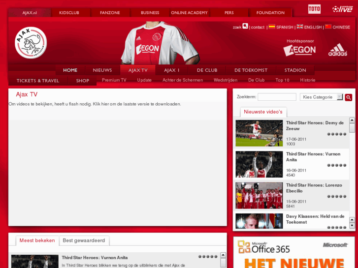Viewport: 358px width, 268px height.
Task: Click the Ajax Amsterdam club crest logo
Action: pyautogui.click(x=31, y=43)
